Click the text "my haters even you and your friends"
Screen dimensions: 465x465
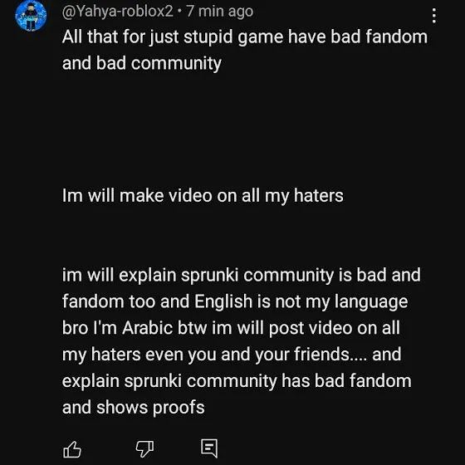(206, 355)
